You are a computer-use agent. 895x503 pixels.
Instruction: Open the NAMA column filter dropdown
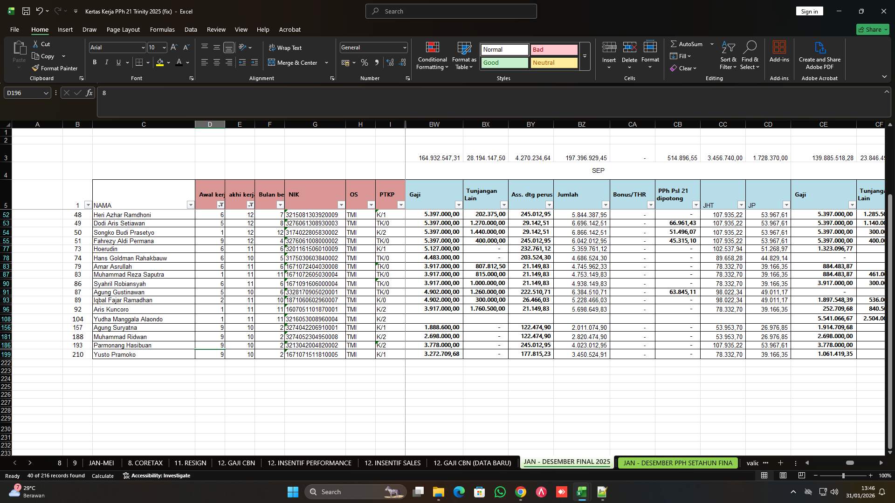[x=191, y=205]
